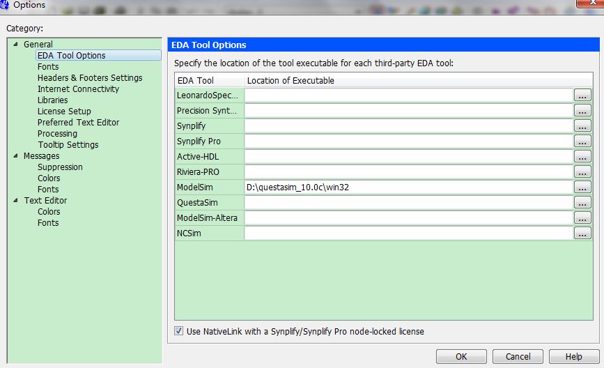Viewport: 604px width, 368px height.
Task: Browse for Active-HDL executable location
Action: pos(582,157)
